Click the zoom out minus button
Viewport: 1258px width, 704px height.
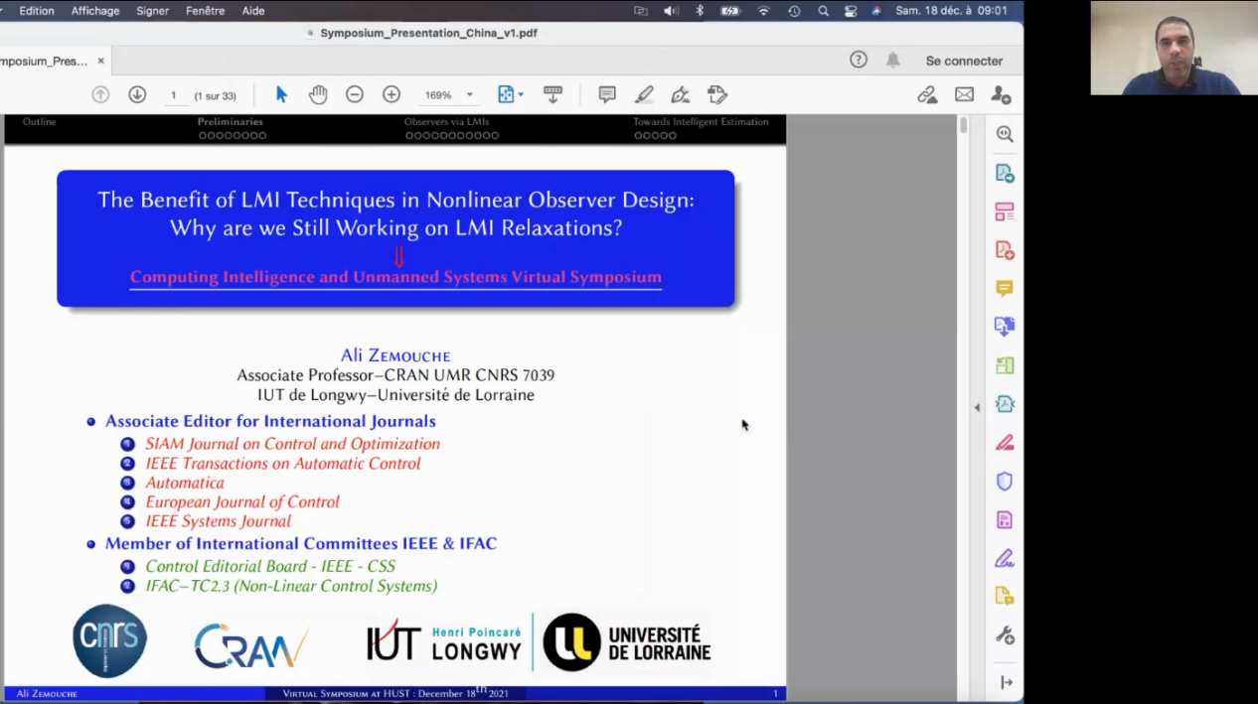click(355, 94)
